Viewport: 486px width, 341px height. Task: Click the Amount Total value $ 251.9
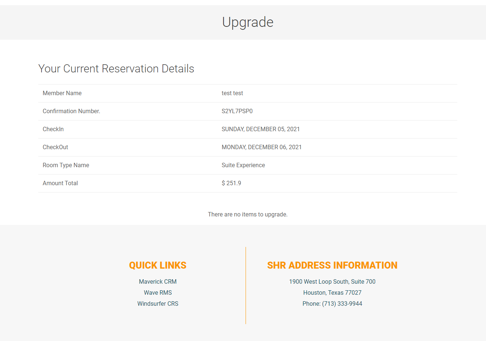tap(231, 183)
